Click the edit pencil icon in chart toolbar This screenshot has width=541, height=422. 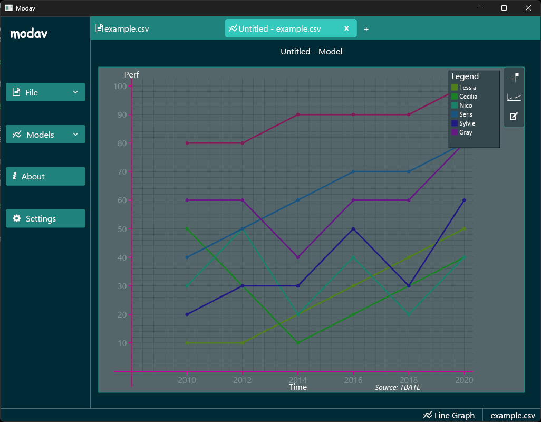point(514,116)
